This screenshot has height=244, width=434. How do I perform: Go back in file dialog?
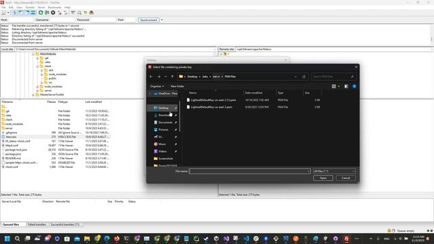point(151,77)
